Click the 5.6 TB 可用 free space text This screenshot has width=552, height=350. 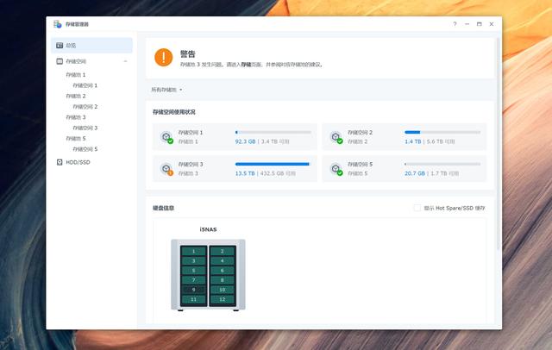pos(441,141)
